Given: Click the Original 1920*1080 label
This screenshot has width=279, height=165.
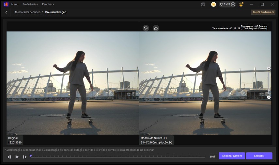Looking at the screenshot, I should pos(15,140).
